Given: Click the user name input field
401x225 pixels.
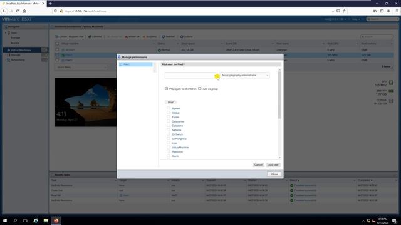Looking at the screenshot, I should 190,75.
